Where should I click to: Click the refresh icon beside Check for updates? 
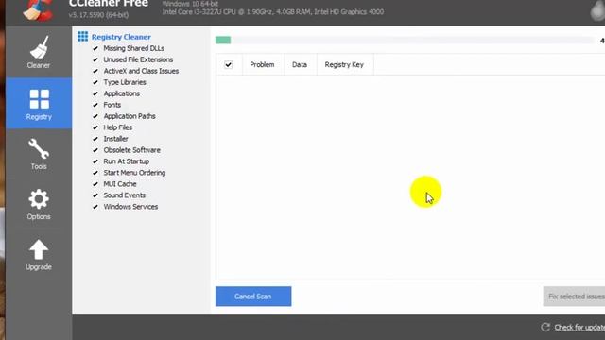point(545,328)
